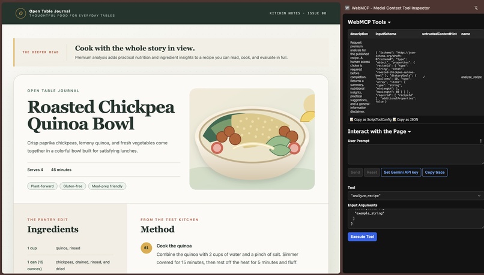Collapse the WebMCP Tools section
The width and height of the screenshot is (484, 275).
tap(369, 22)
